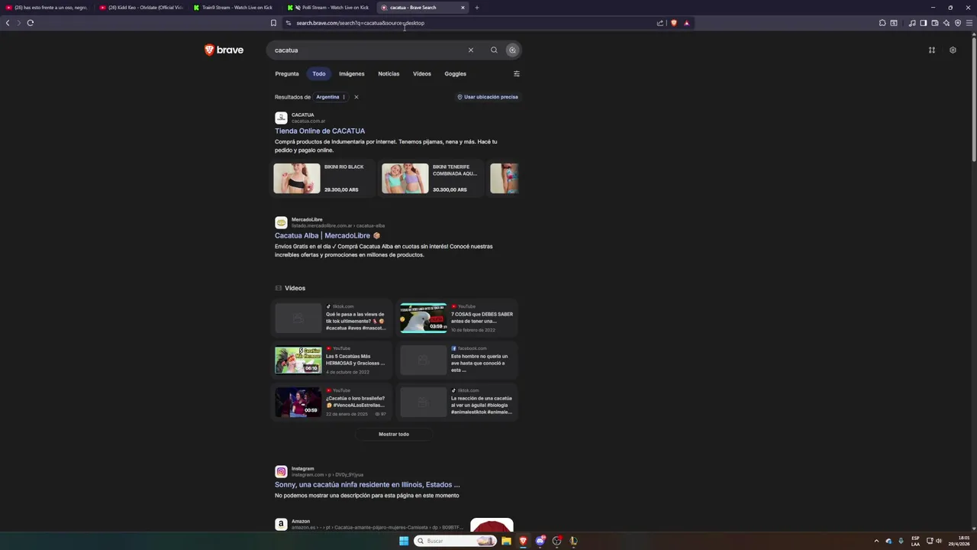Open Sonny cacatúa ninfa Instagram result
977x550 pixels.
tap(367, 484)
